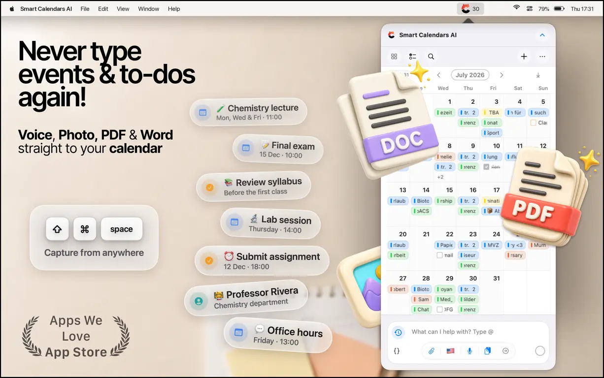Click the search magnifier in calendar panel
Screen dimensions: 604x378
[431, 57]
